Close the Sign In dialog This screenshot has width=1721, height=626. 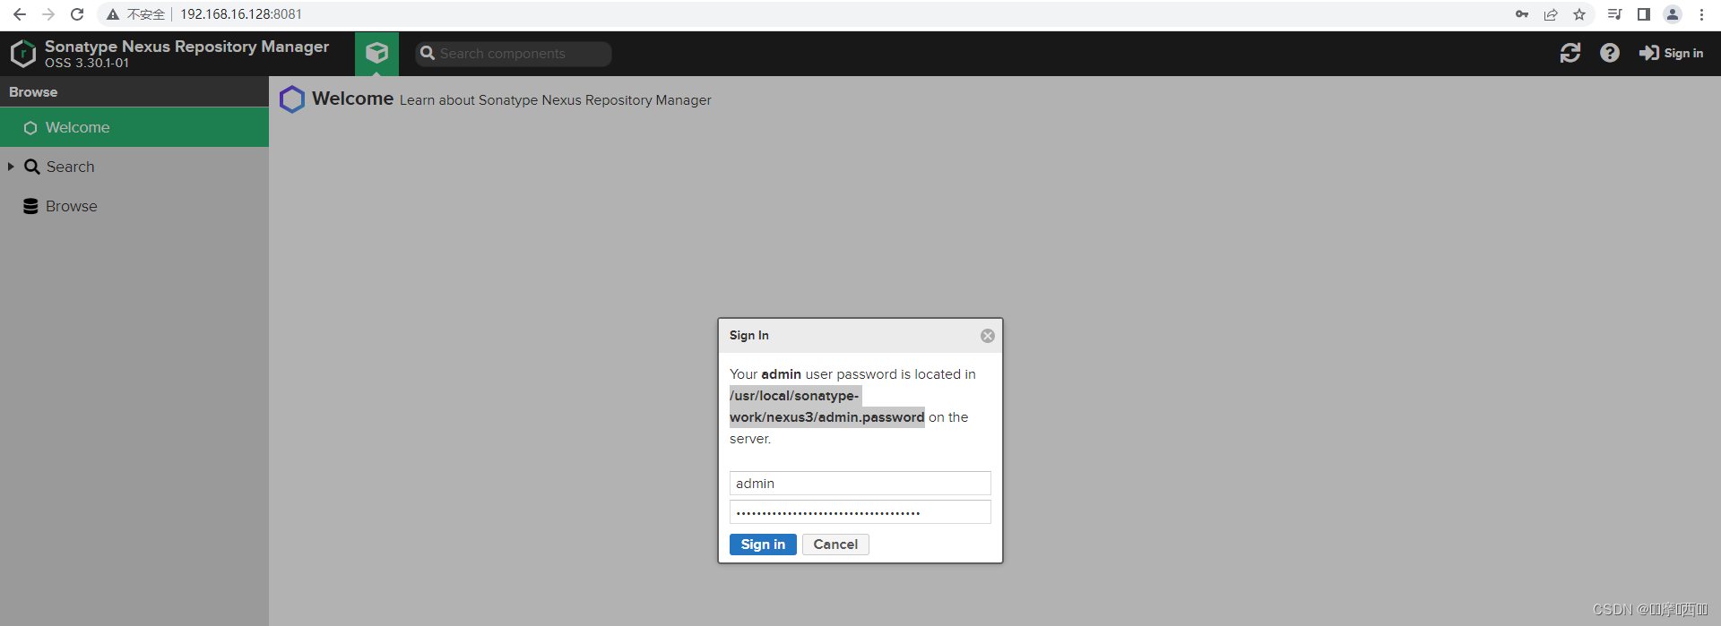988,336
